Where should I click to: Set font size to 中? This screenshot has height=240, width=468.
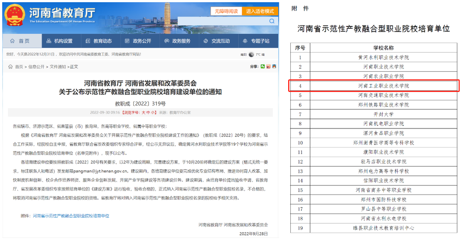pos(148,112)
